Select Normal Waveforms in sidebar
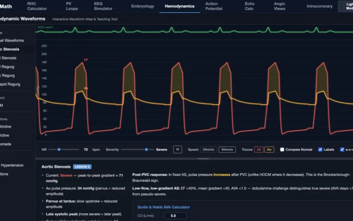The height and width of the screenshot is (221, 353). (12, 41)
